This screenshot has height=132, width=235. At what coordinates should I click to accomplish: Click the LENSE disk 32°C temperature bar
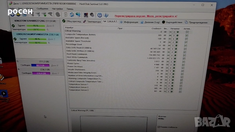tap(37, 43)
